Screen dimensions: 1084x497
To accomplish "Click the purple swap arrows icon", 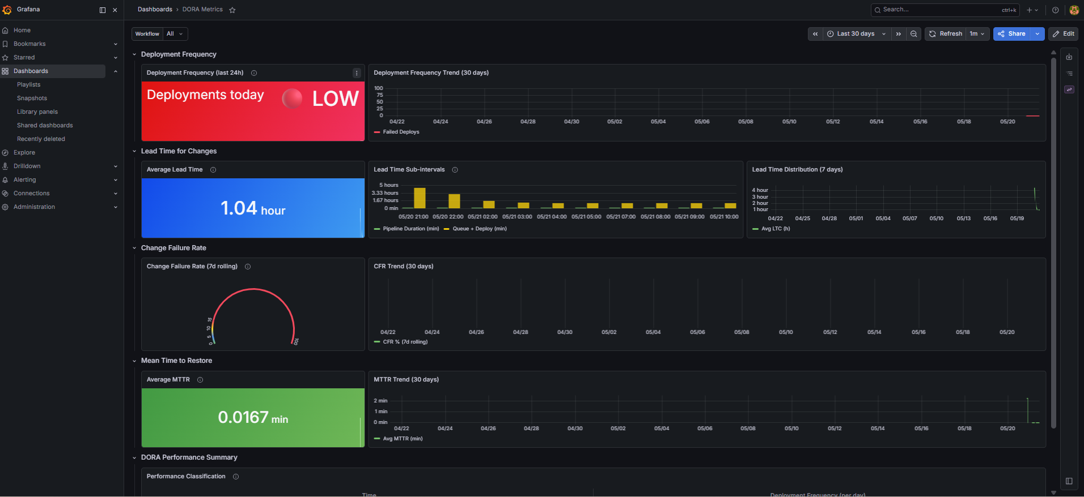I will point(1069,89).
